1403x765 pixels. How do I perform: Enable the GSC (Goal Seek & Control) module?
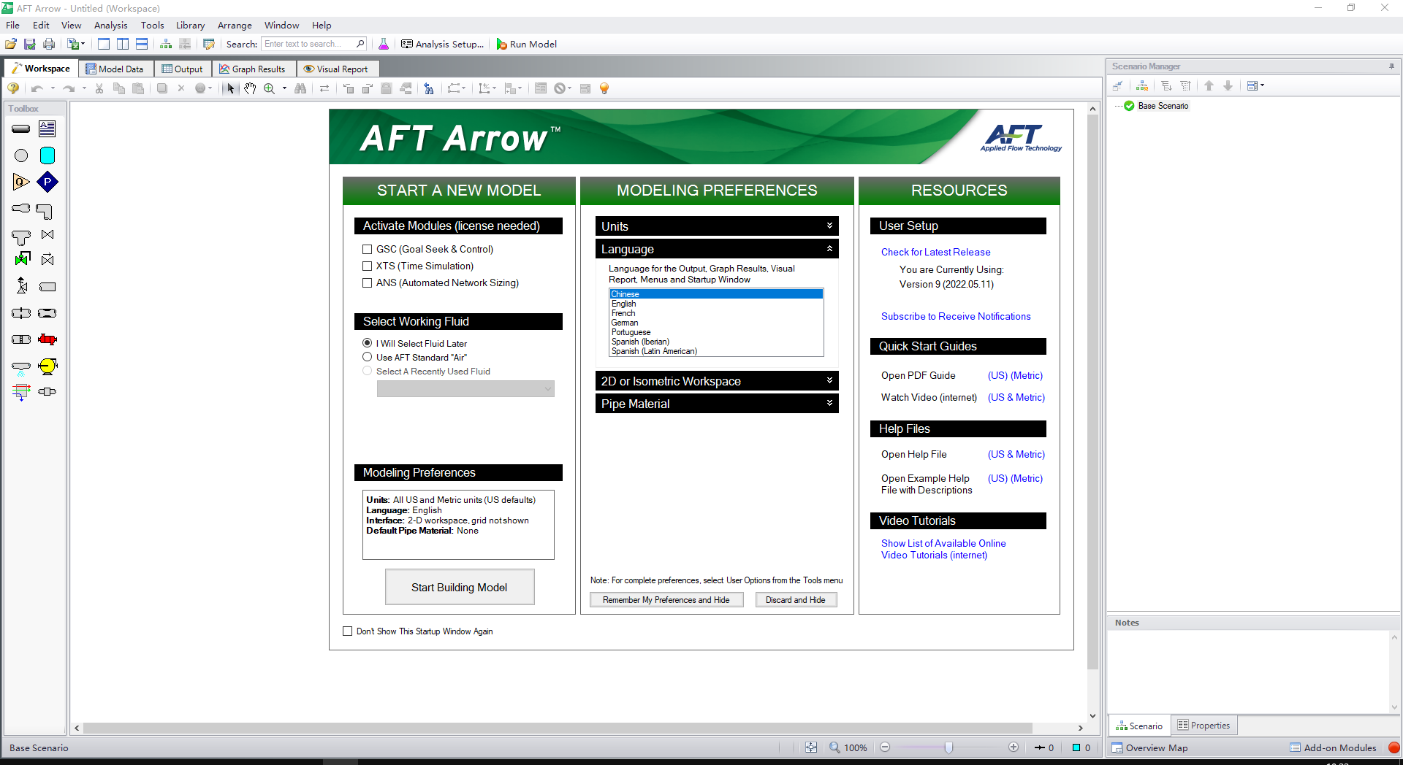tap(368, 250)
